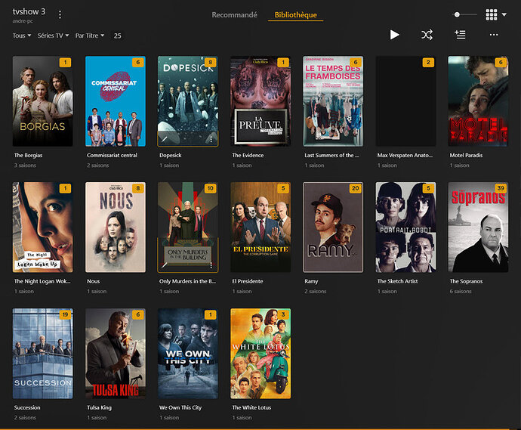Click the 39 unwatched badge on Sopranos
Viewport: 521px width, 430px height.
point(501,188)
